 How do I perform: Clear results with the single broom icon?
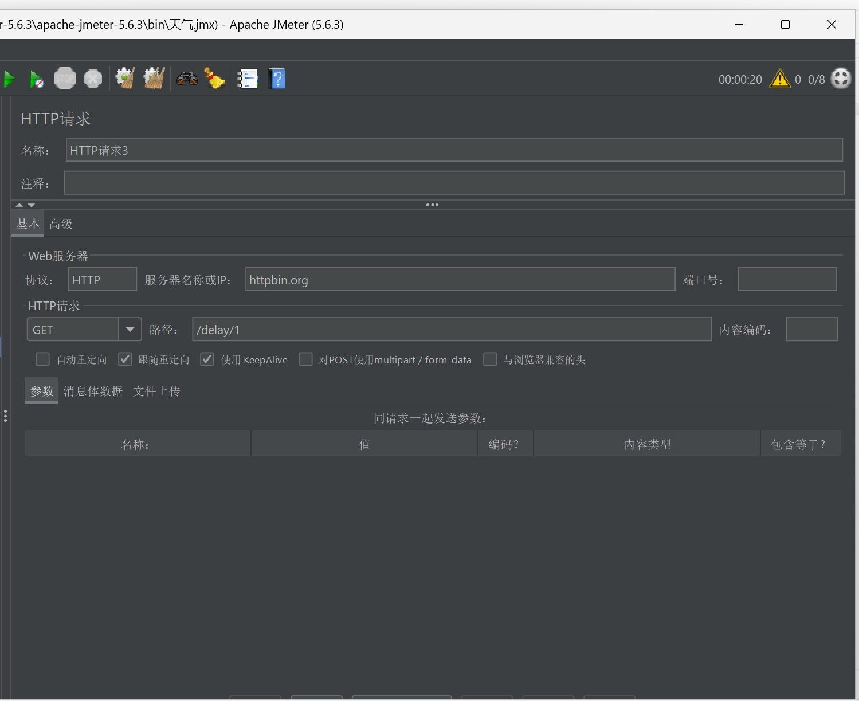(x=125, y=79)
